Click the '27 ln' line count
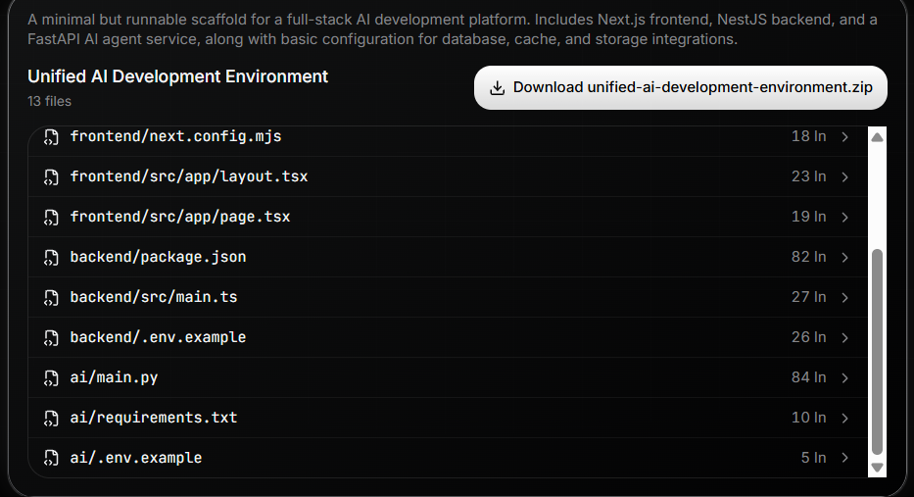The height and width of the screenshot is (497, 914). point(808,297)
